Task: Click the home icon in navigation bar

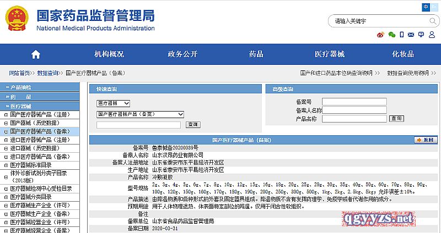Action: coord(36,54)
